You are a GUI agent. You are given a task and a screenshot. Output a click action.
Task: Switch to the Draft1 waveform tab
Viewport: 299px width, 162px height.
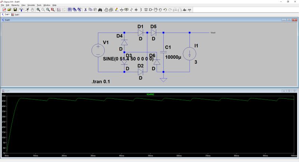15,15
